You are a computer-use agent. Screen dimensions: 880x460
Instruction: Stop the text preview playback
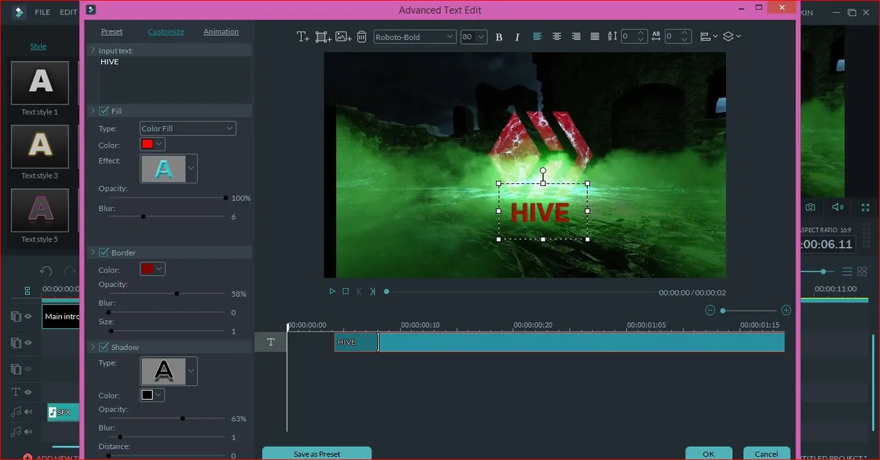pyautogui.click(x=346, y=292)
